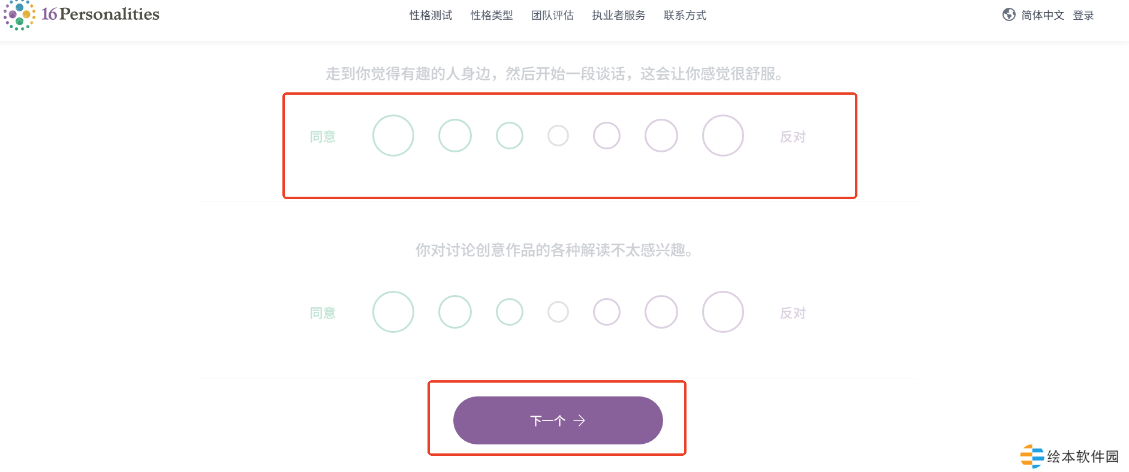This screenshot has width=1129, height=472.
Task: Select largest purple disagree circle, second question
Action: [x=723, y=312]
